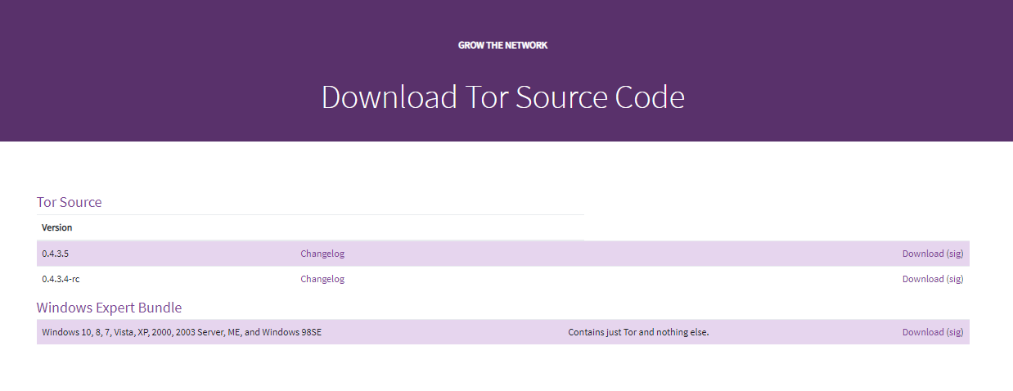Open the Windows Expert Bundle sig link
1013x391 pixels.
point(955,332)
